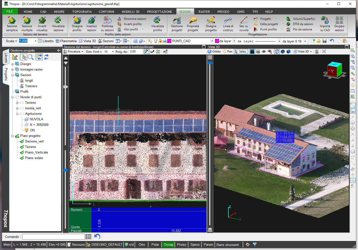The image size is (358, 250).
Task: Click the Planimetria view button
Action: (x=66, y=41)
